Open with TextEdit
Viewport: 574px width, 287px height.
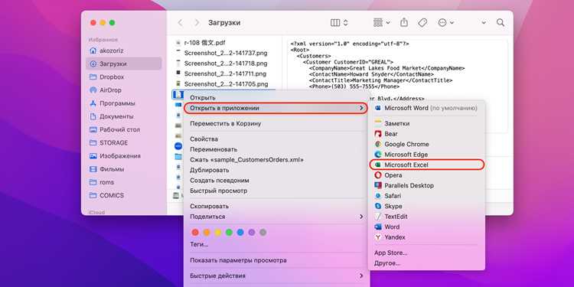pyautogui.click(x=426, y=217)
